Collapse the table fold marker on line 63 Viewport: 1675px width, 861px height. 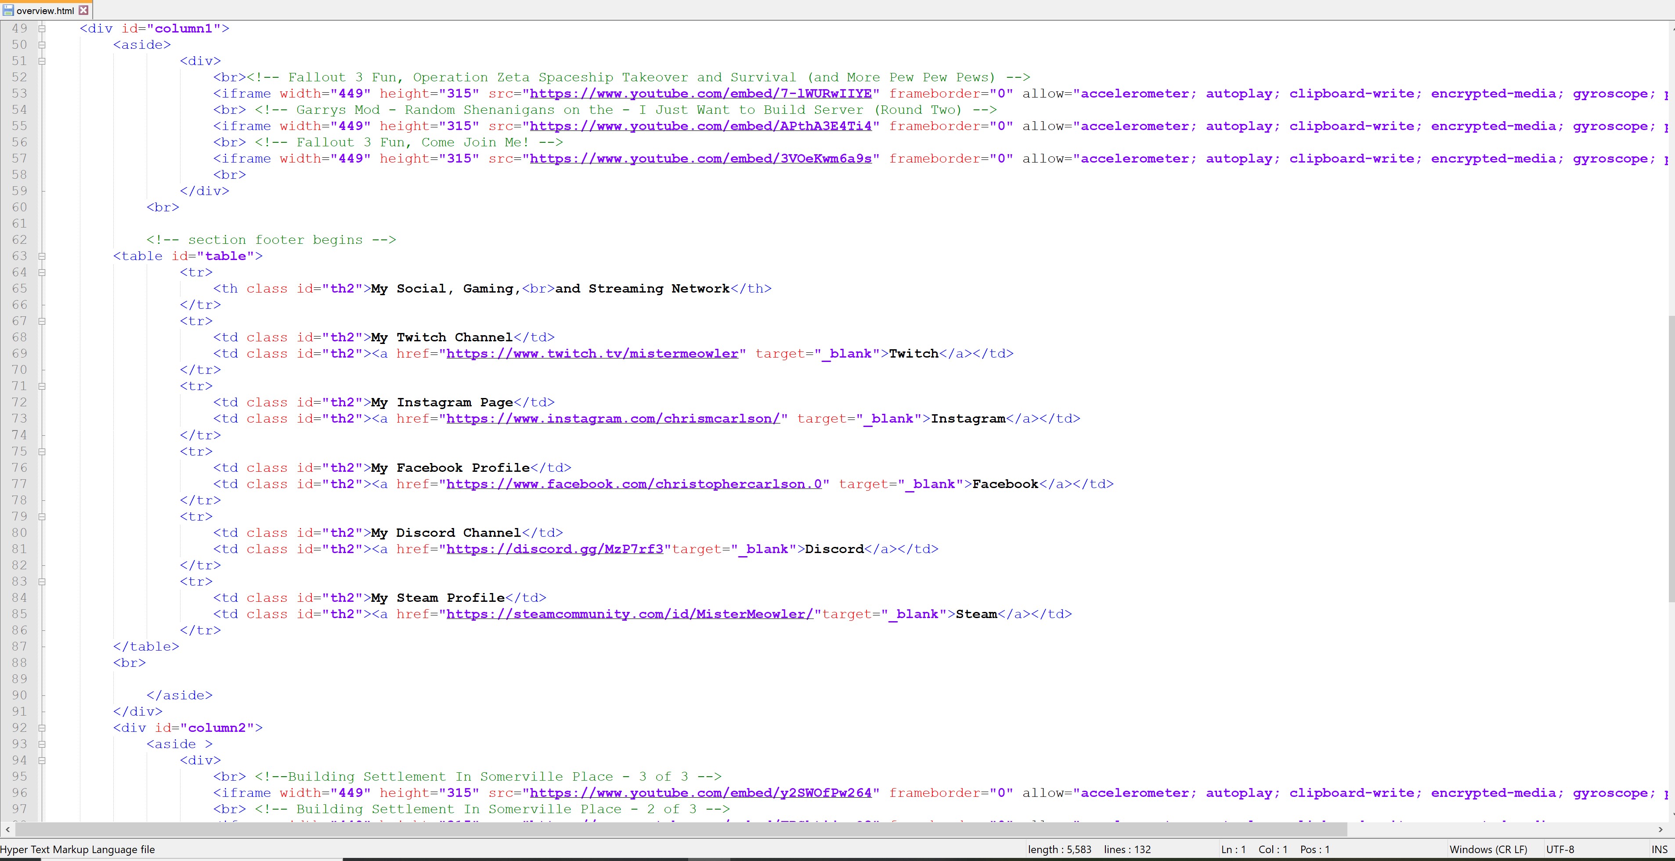[42, 256]
